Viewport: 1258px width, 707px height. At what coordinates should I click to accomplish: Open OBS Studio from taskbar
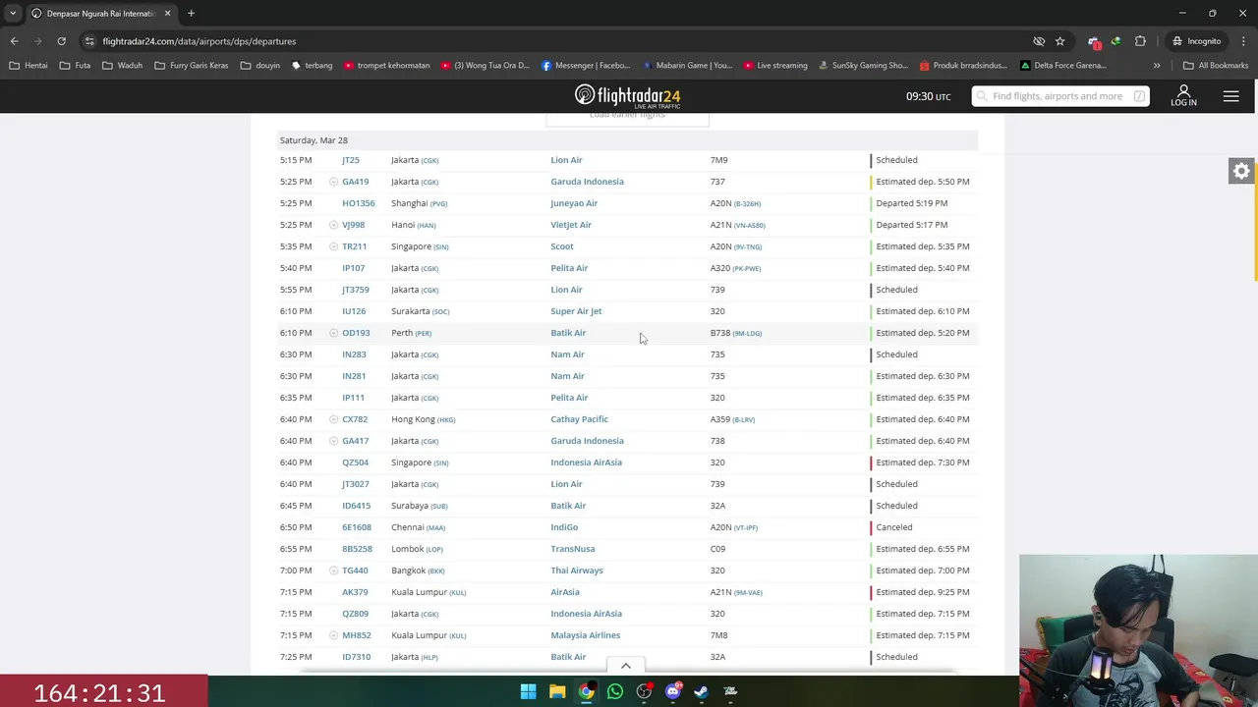644,691
